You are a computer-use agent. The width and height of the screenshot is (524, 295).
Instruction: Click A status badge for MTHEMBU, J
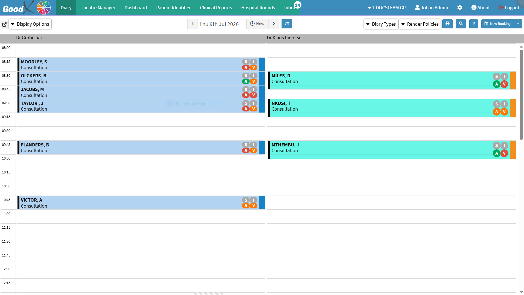point(497,153)
